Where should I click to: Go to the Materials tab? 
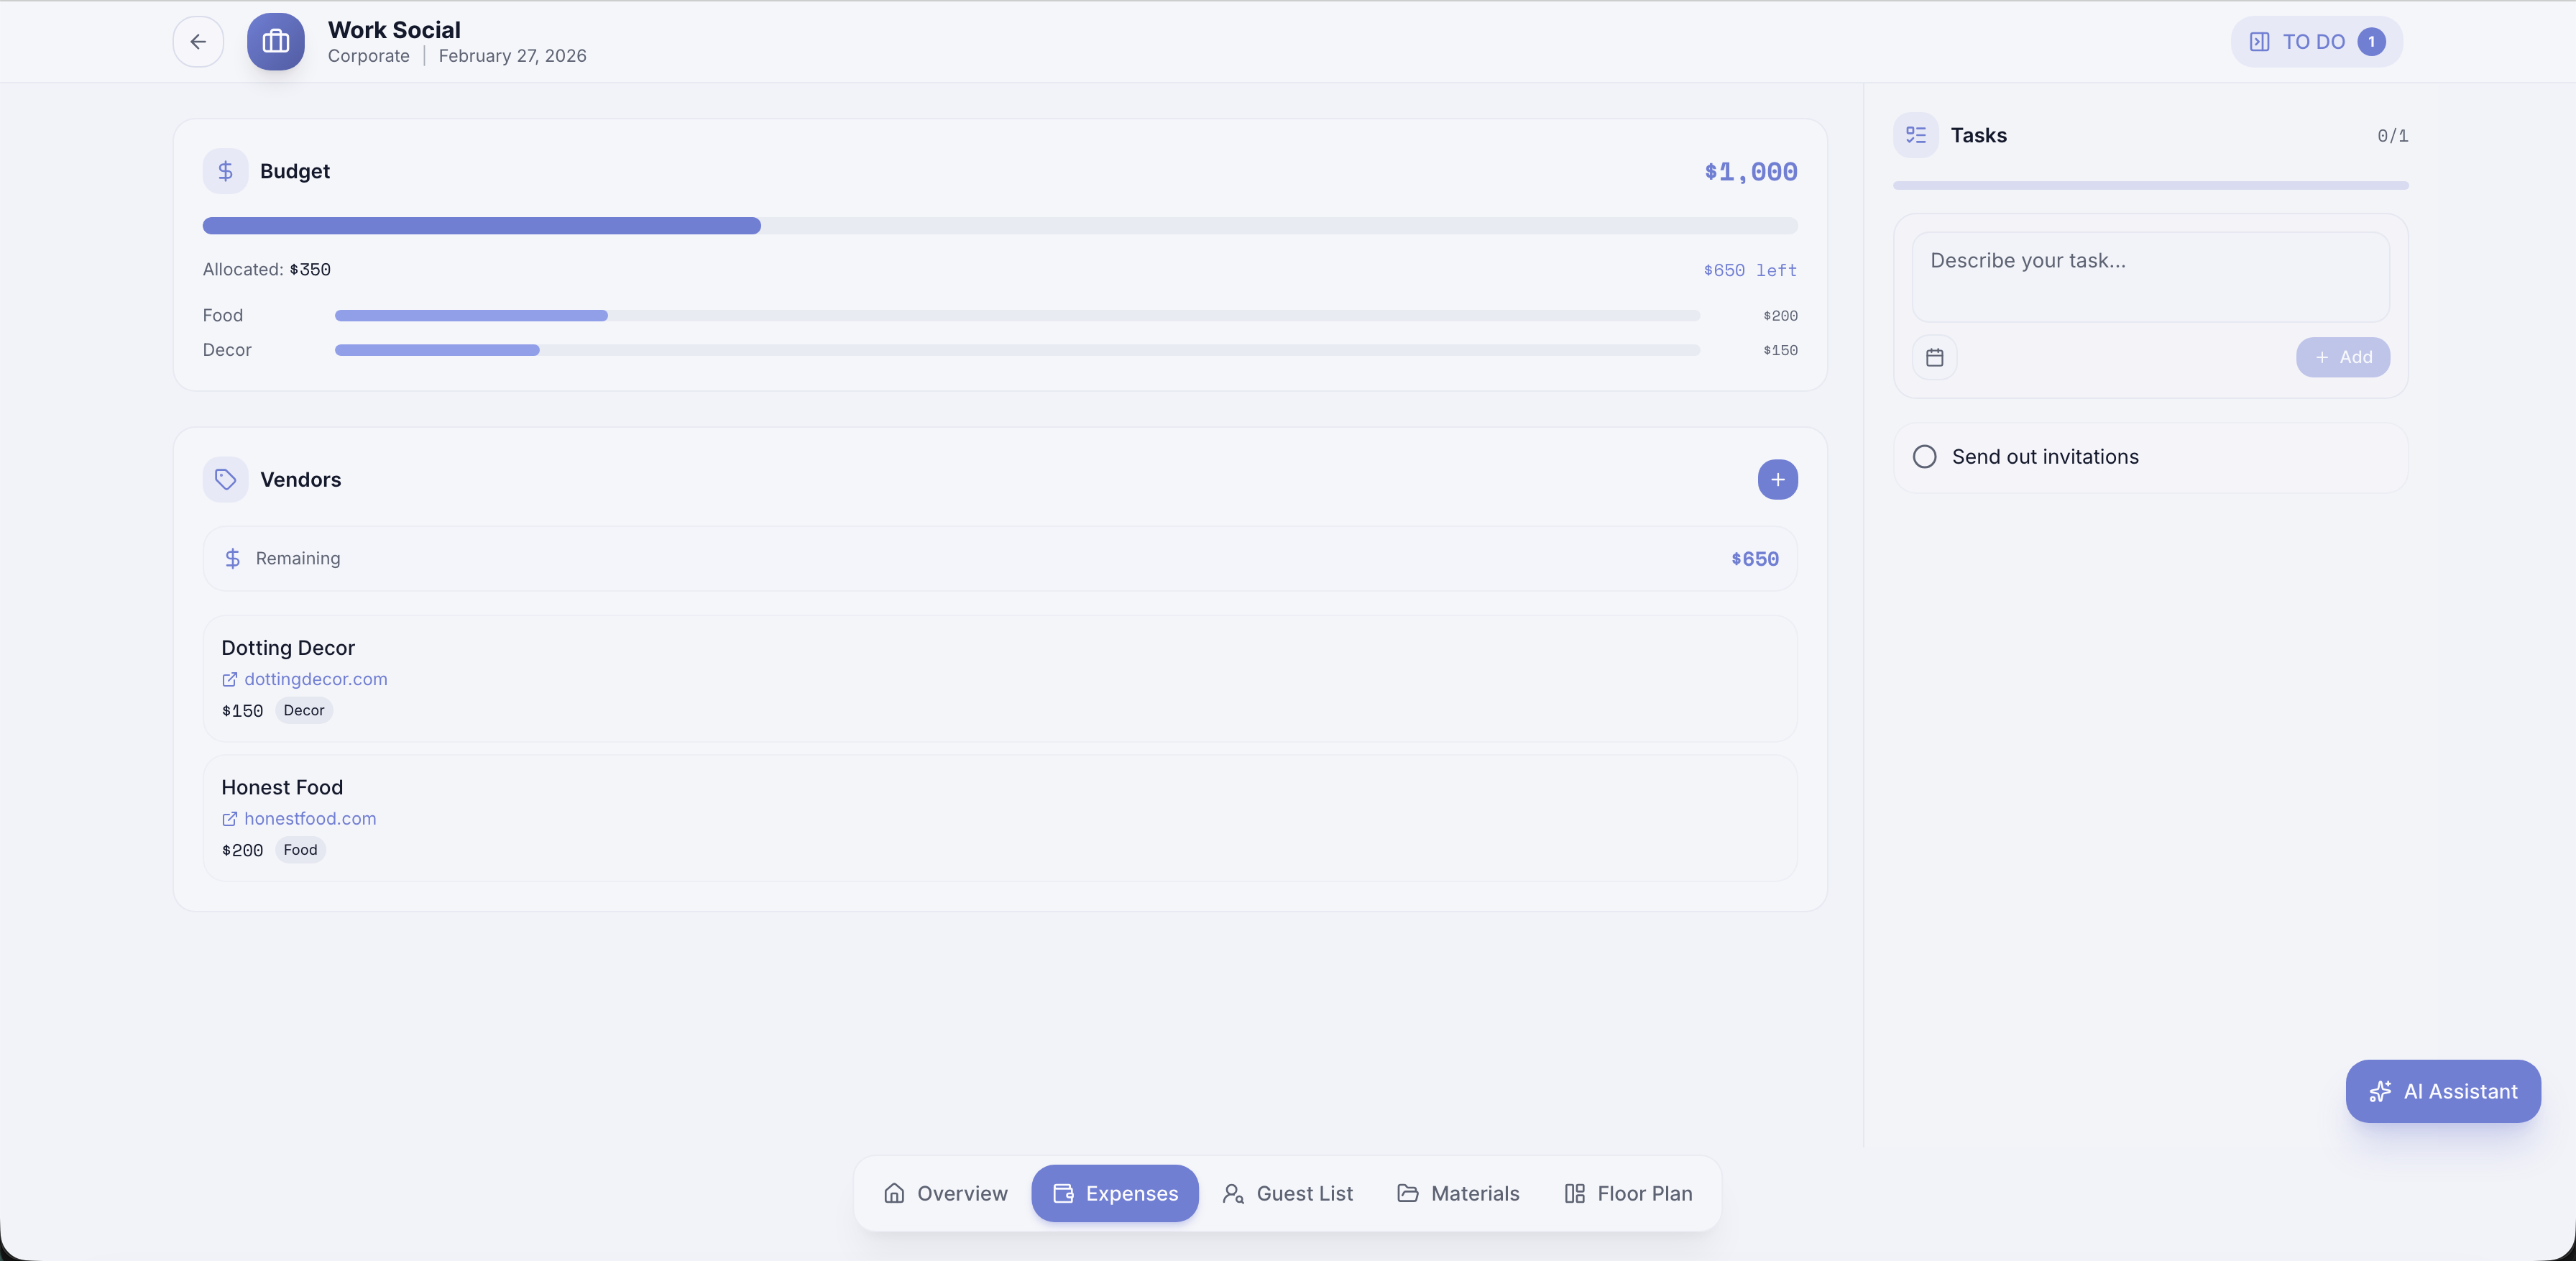[x=1458, y=1193]
